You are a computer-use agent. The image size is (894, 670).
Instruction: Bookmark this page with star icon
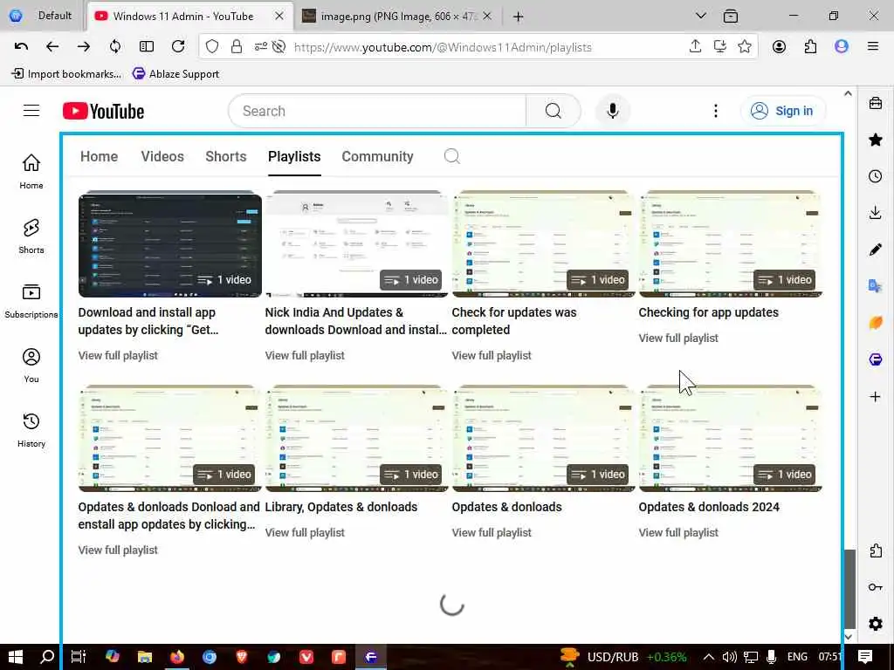[744, 47]
